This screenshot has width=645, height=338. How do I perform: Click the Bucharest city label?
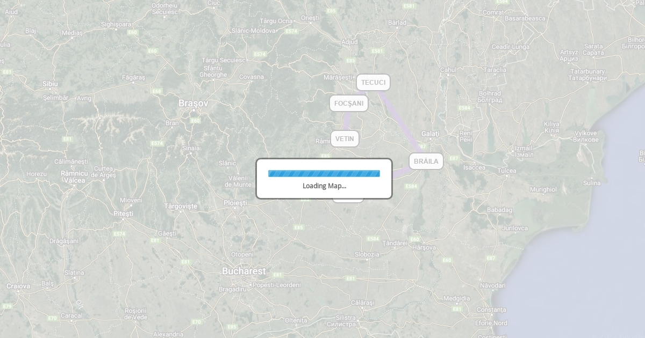pyautogui.click(x=244, y=271)
